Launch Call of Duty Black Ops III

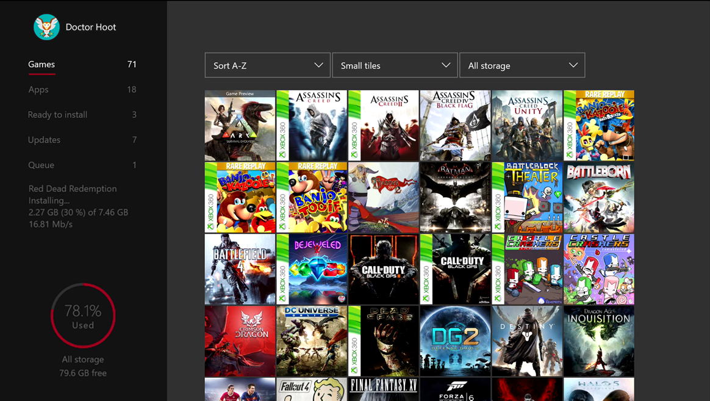[384, 269]
